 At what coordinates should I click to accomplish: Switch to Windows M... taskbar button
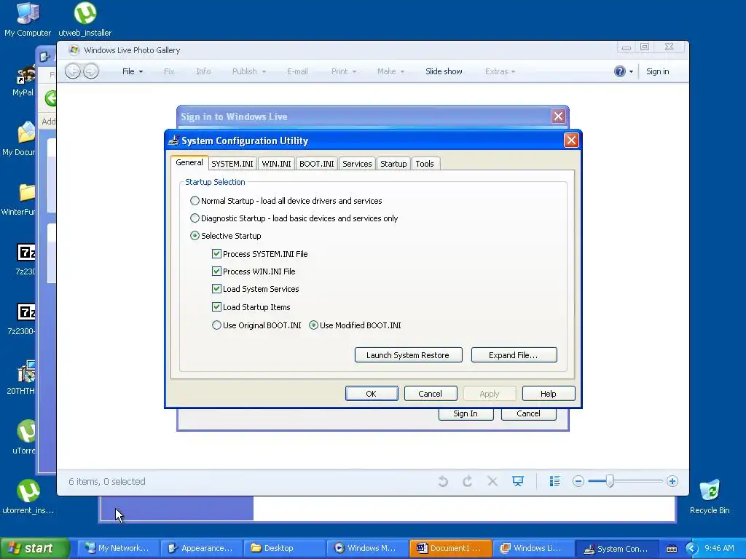(x=368, y=548)
